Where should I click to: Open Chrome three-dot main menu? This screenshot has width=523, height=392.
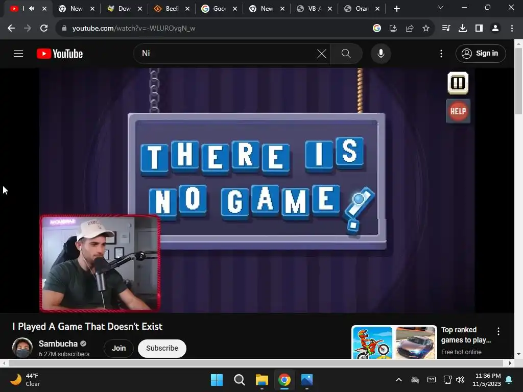tap(512, 29)
